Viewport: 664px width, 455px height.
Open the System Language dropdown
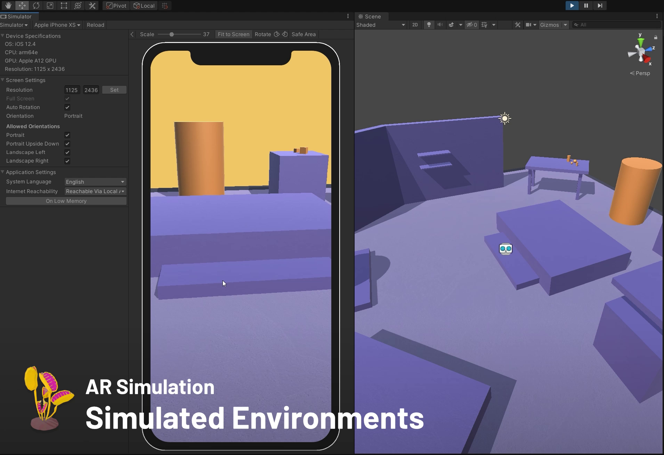95,182
